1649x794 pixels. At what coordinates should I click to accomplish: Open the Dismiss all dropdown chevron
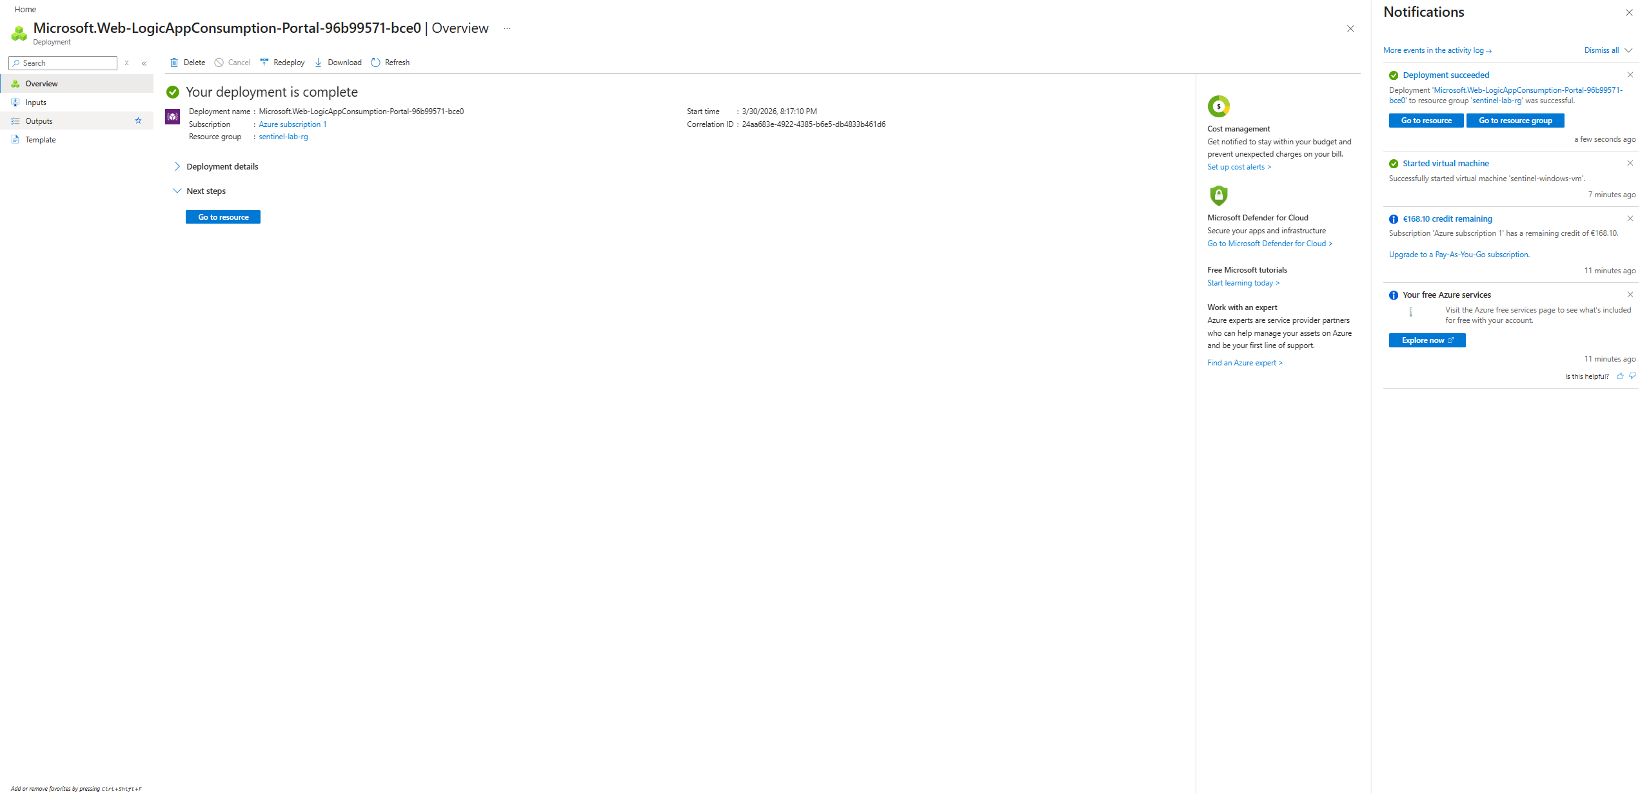(x=1628, y=50)
